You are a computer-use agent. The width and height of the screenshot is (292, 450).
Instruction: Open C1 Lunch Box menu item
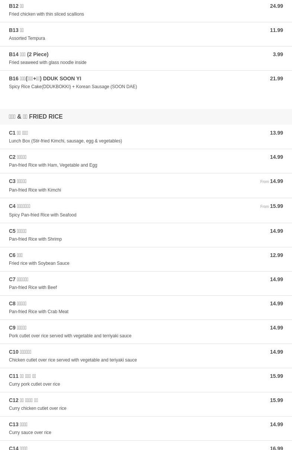(146, 137)
